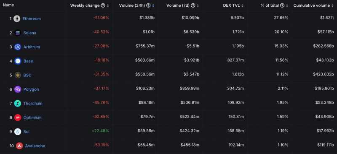Click the Avalanche logo icon
Viewport: 337px width, 154px height.
click(x=19, y=146)
